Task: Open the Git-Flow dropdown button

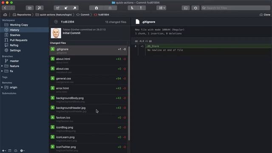Action: coord(161,8)
